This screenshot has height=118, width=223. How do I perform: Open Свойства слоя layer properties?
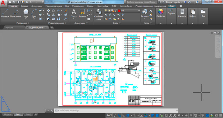coord(98,14)
